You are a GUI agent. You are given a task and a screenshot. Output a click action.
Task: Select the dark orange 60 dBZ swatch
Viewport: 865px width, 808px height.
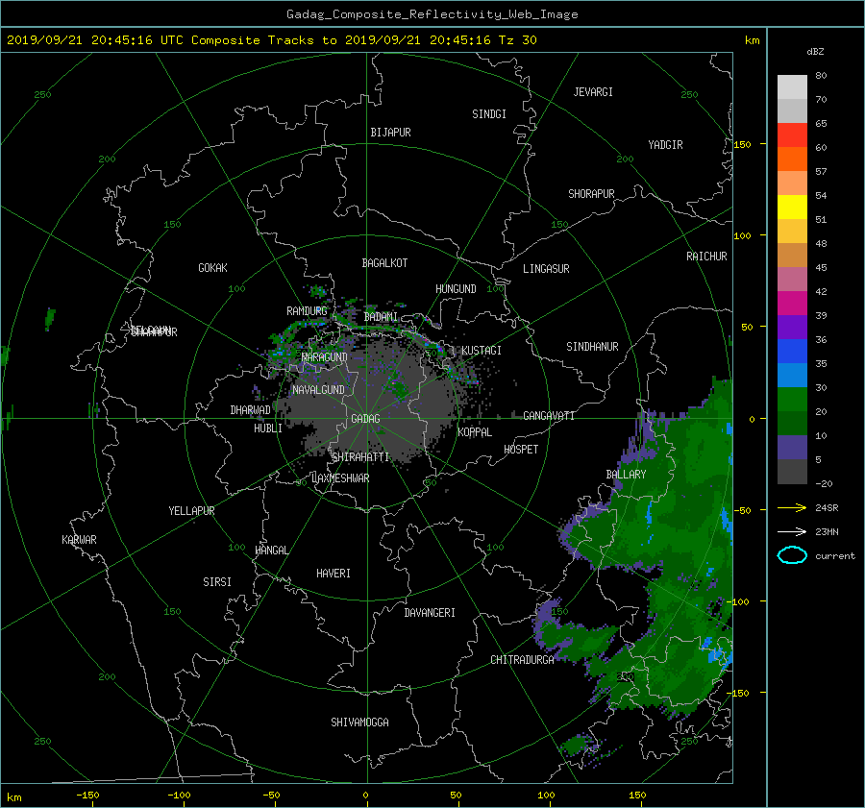pos(792,159)
